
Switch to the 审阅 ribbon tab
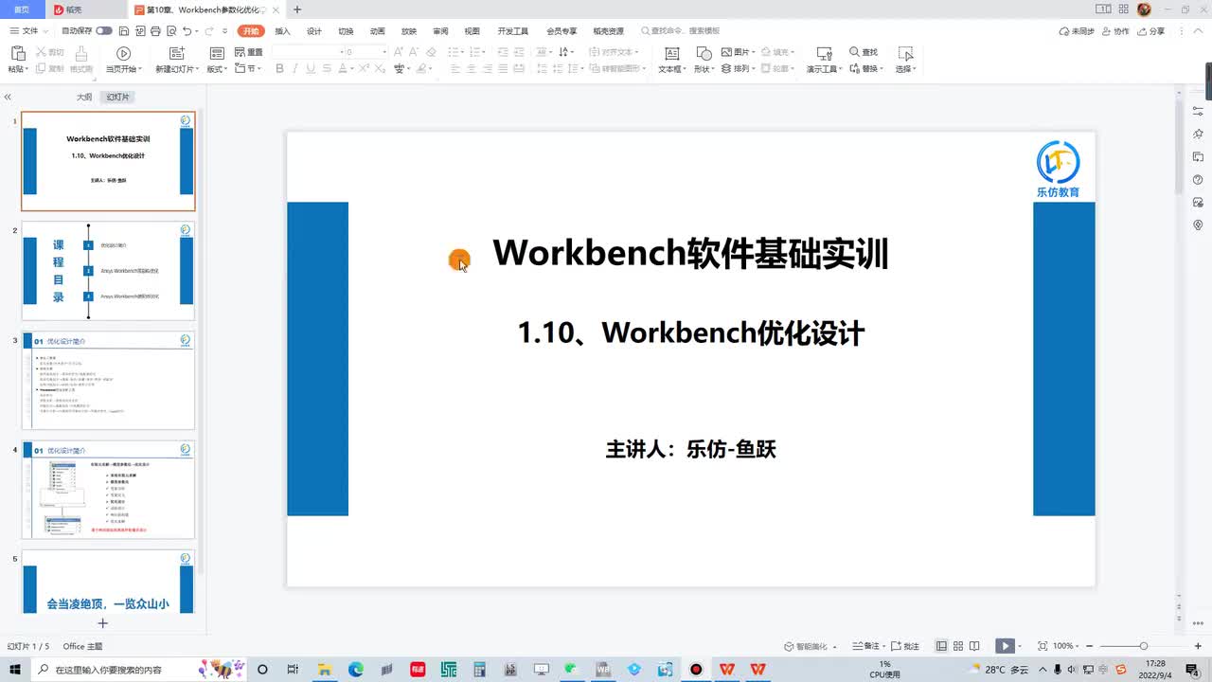(x=440, y=31)
